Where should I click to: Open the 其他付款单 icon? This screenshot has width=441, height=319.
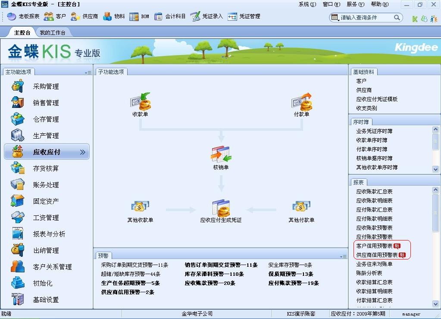pos(301,206)
